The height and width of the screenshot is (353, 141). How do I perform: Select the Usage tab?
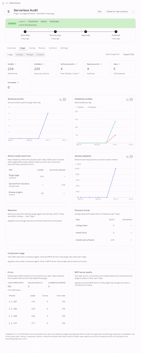point(22,48)
